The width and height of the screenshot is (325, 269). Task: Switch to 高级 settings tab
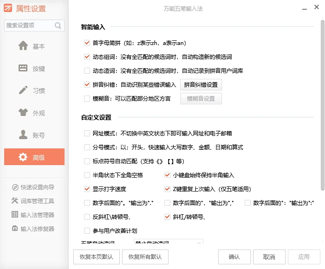click(34, 157)
